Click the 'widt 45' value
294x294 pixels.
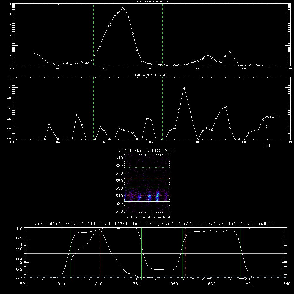click(x=266, y=224)
